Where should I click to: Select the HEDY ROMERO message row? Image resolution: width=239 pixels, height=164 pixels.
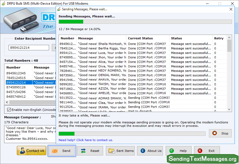pyautogui.click(x=143, y=71)
